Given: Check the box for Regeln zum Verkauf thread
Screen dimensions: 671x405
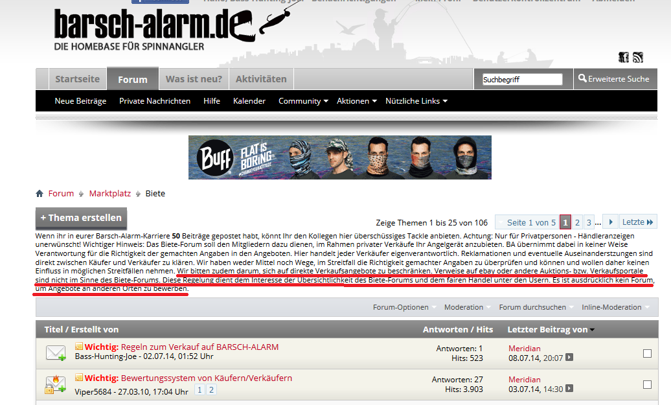Looking at the screenshot, I should [647, 354].
